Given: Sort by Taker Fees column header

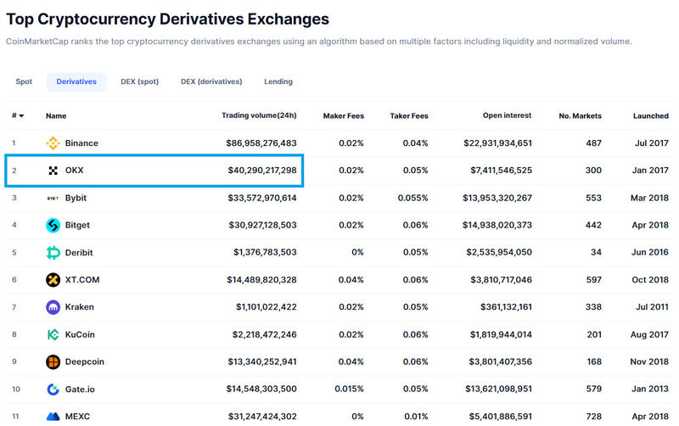Looking at the screenshot, I should click(409, 115).
